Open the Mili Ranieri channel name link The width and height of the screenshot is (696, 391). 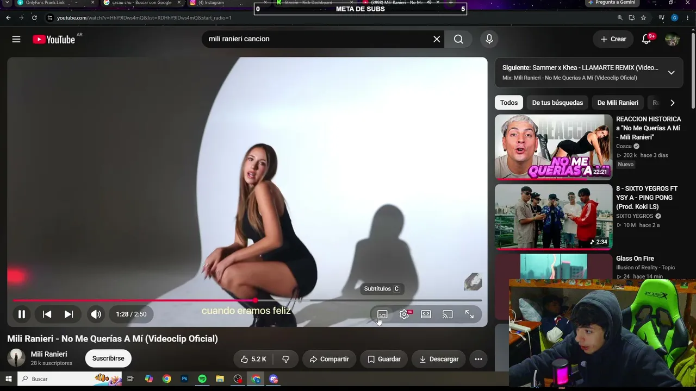pyautogui.click(x=49, y=354)
